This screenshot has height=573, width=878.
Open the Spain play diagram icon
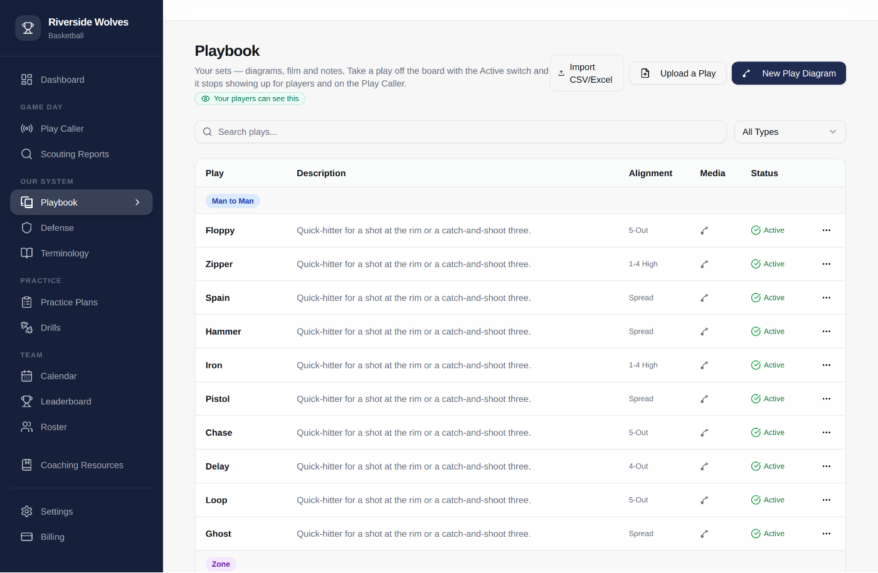pyautogui.click(x=704, y=298)
